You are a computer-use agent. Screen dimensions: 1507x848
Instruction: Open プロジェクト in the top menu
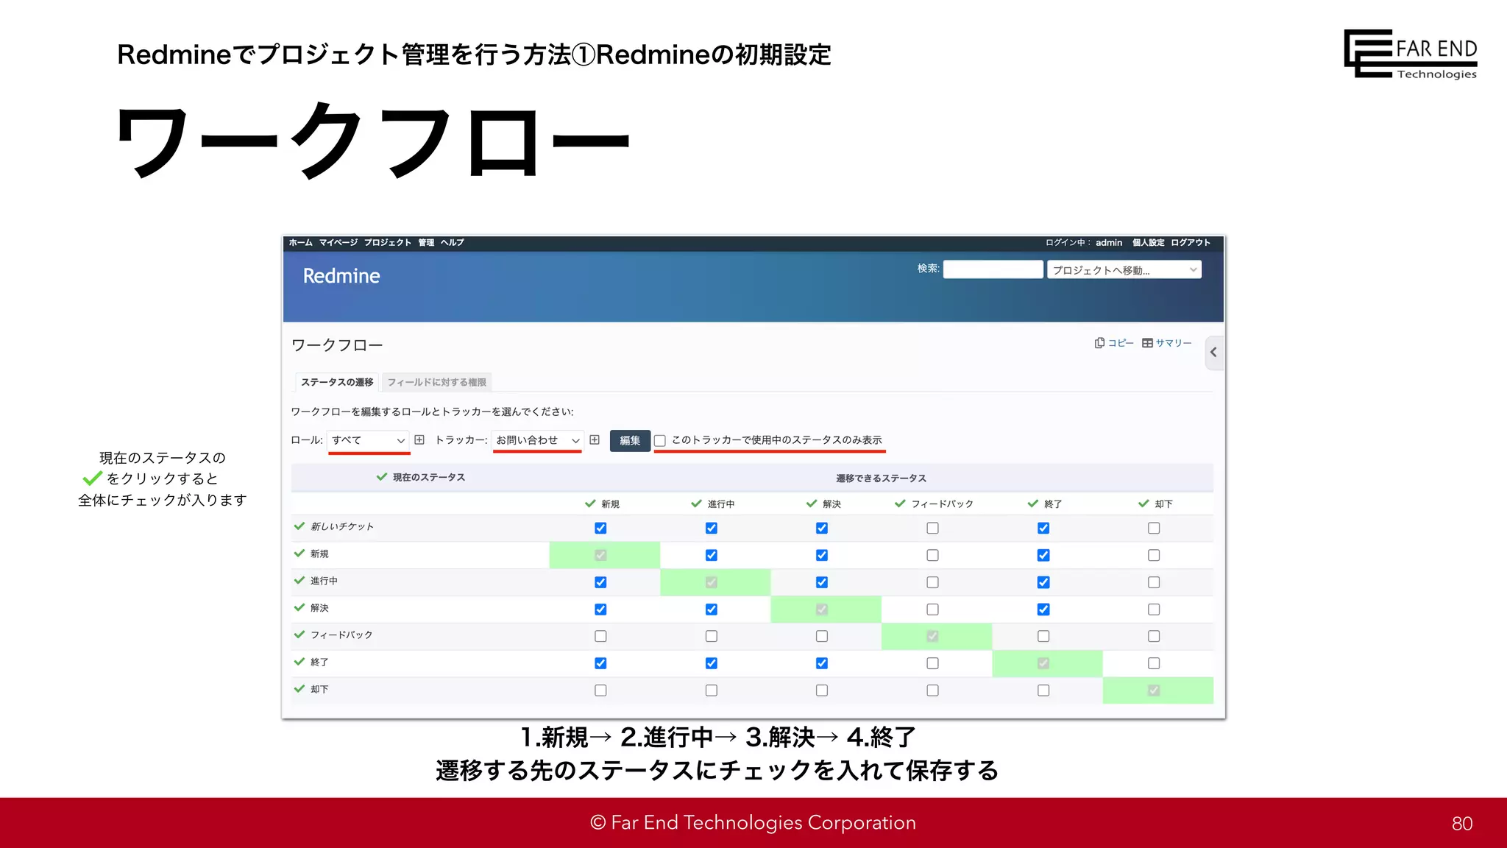(x=388, y=242)
